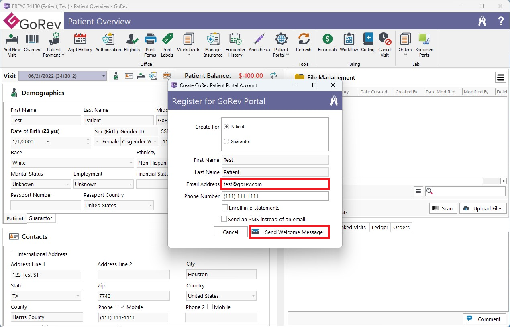
Task: Select the Guarantor radio button
Action: (x=227, y=141)
